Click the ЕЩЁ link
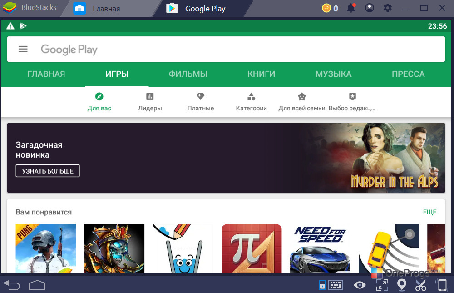This screenshot has width=454, height=293. (x=429, y=212)
